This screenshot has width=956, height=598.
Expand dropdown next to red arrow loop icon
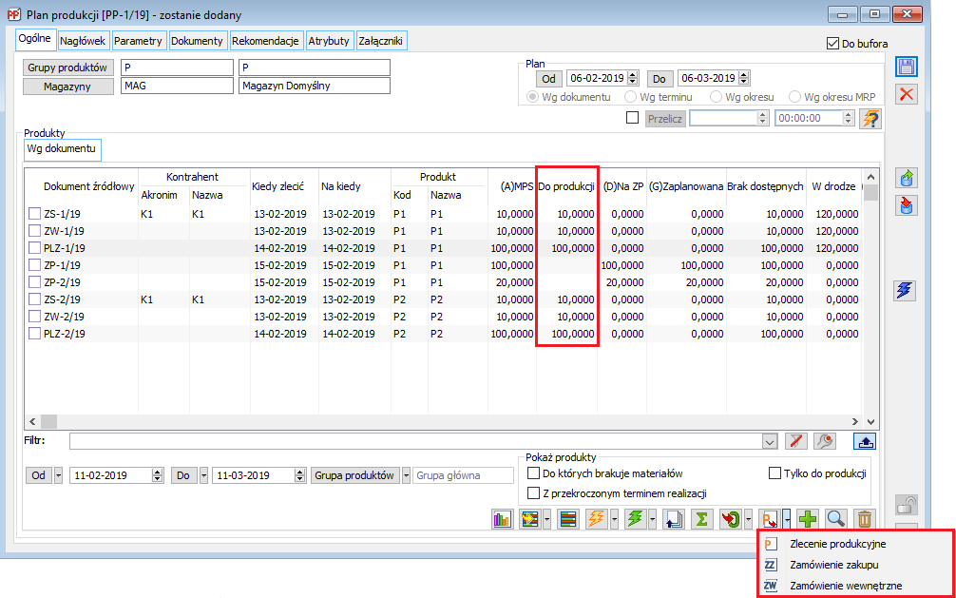748,520
